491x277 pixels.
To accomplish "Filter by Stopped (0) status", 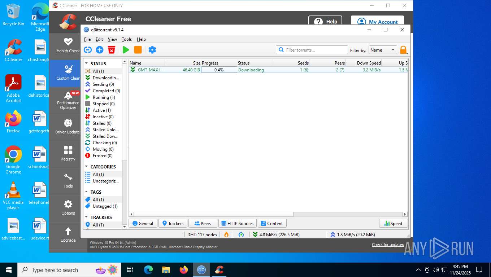I will 103,104.
